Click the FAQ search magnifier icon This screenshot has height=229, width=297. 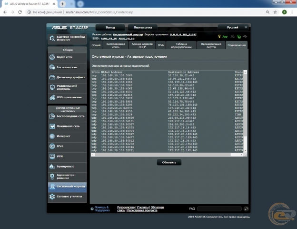246,208
